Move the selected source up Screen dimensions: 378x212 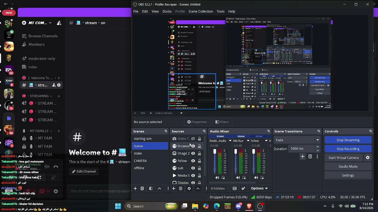tap(198, 188)
